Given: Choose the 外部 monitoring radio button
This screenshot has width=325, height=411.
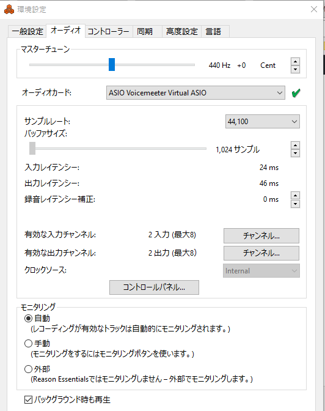Looking at the screenshot, I should pyautogui.click(x=28, y=369).
